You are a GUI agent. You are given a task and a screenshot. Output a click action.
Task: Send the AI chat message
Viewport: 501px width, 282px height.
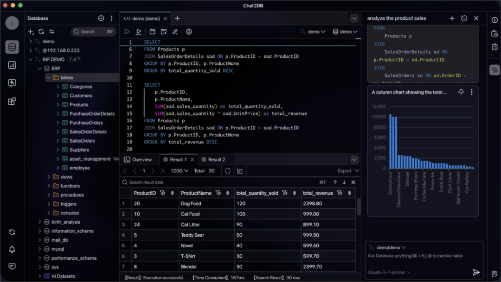(476, 272)
